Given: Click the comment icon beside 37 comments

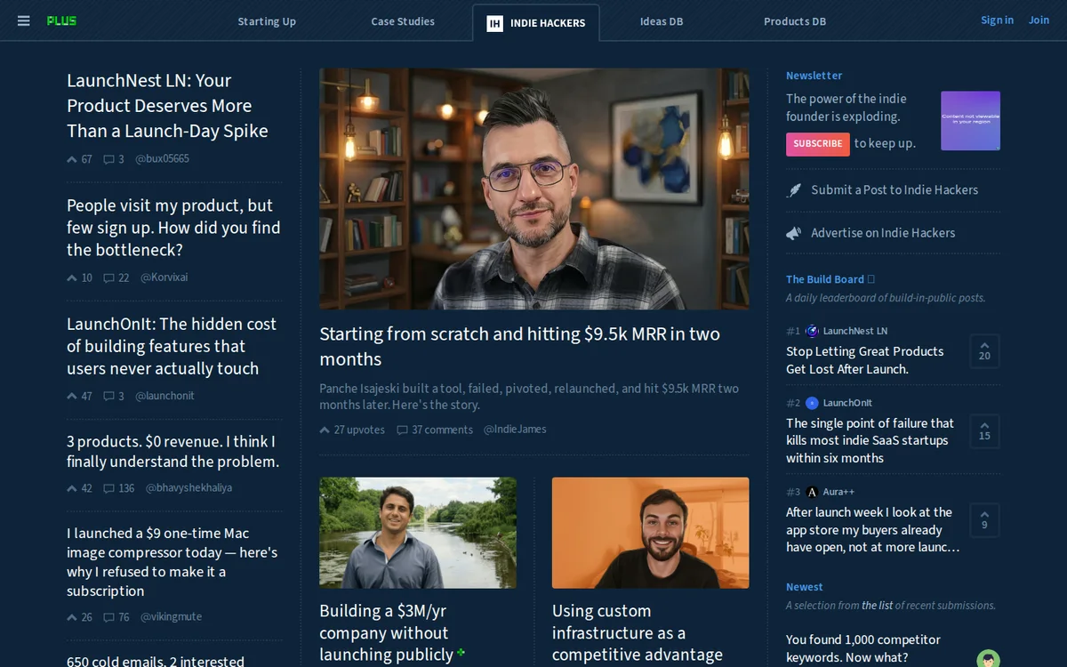Looking at the screenshot, I should point(402,430).
